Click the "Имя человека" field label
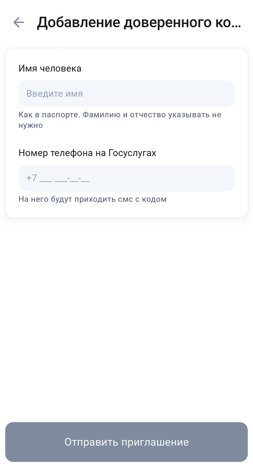The height and width of the screenshot is (473, 253). click(50, 69)
